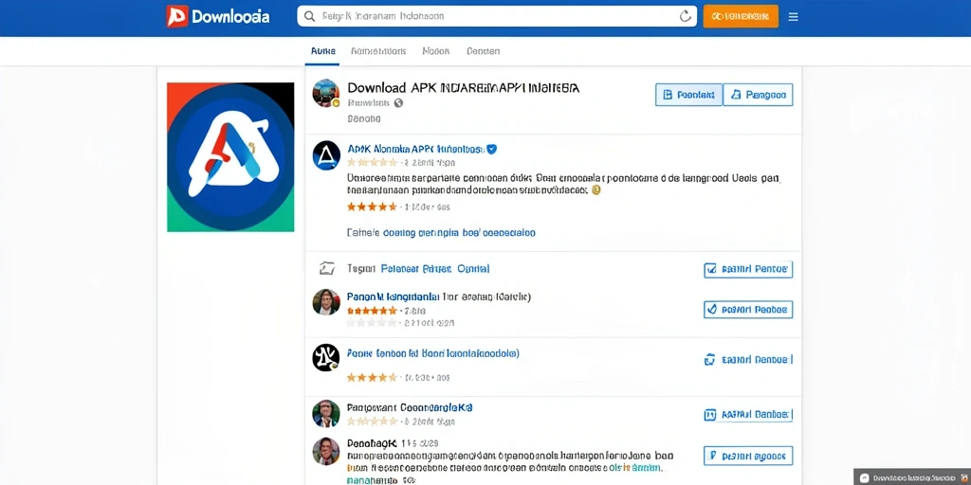
Task: Open the blue Penoe title link
Action: (x=432, y=353)
